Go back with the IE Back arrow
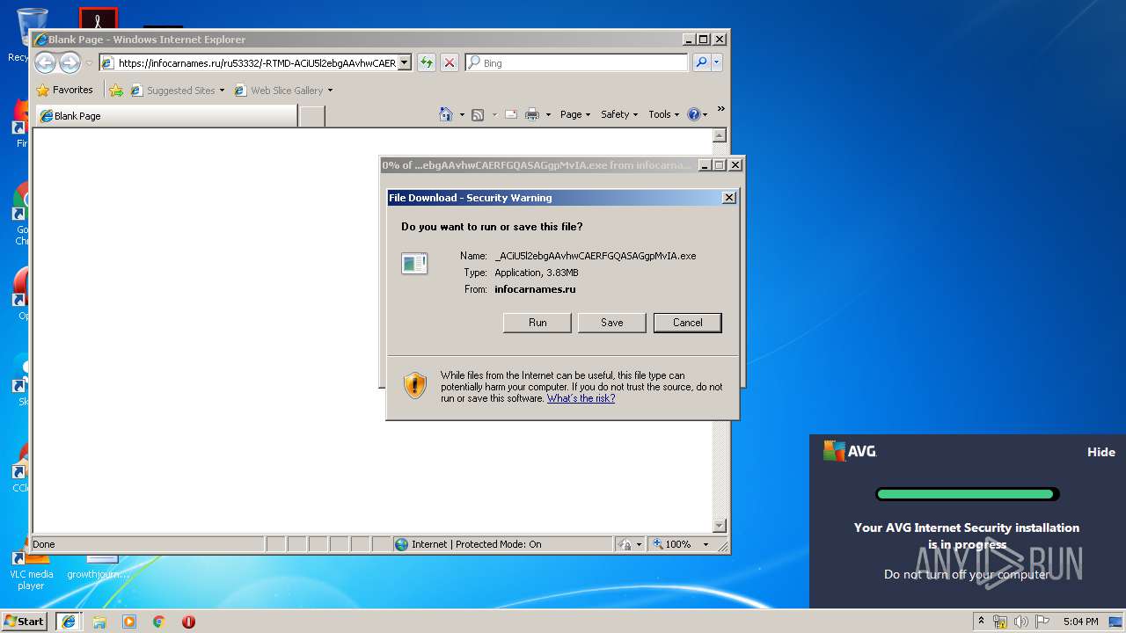This screenshot has width=1126, height=633. point(46,62)
